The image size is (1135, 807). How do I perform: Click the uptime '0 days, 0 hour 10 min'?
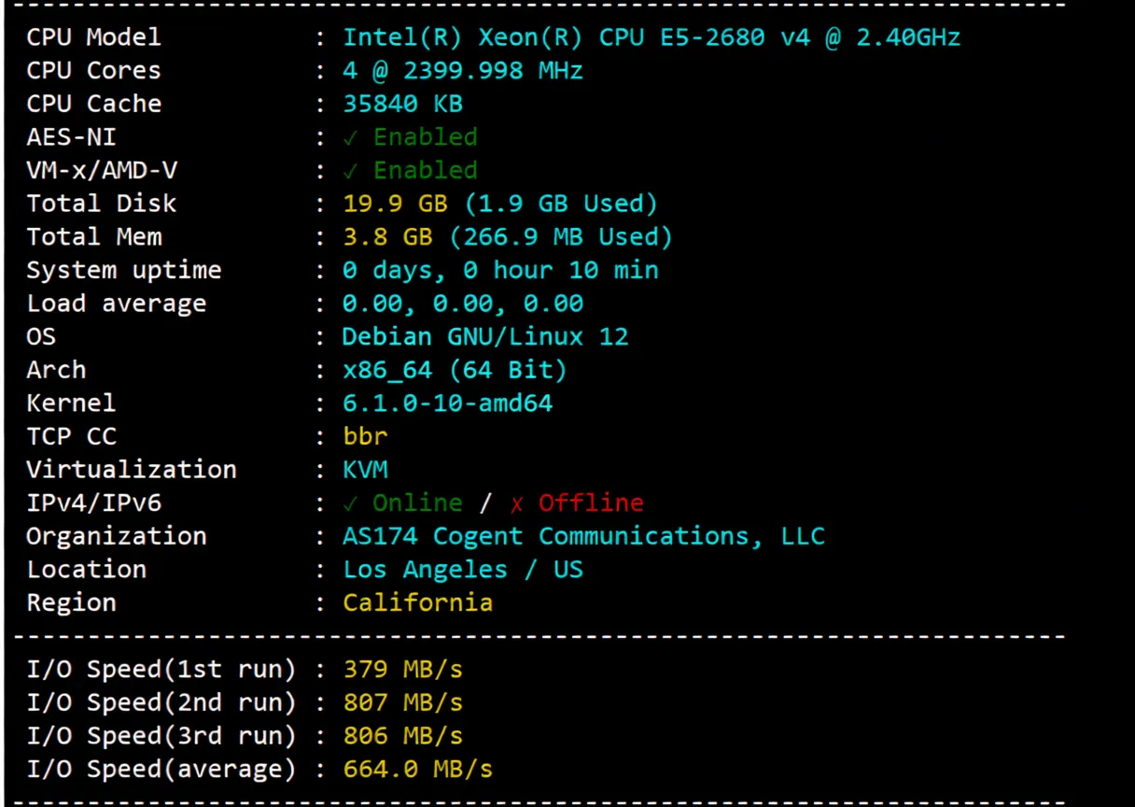point(500,271)
